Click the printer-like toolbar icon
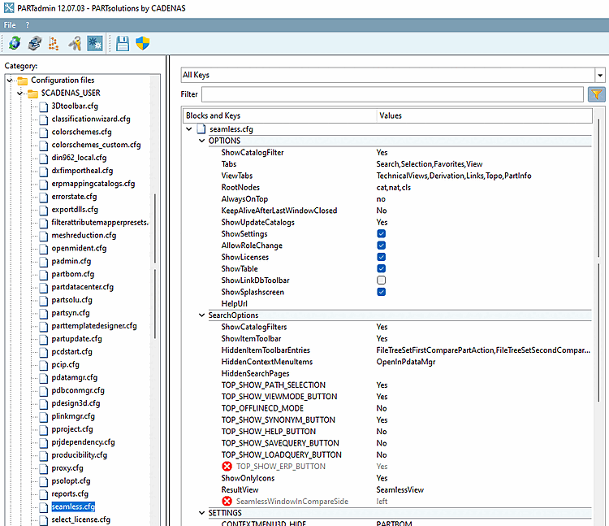This screenshot has height=526, width=609. tap(34, 44)
